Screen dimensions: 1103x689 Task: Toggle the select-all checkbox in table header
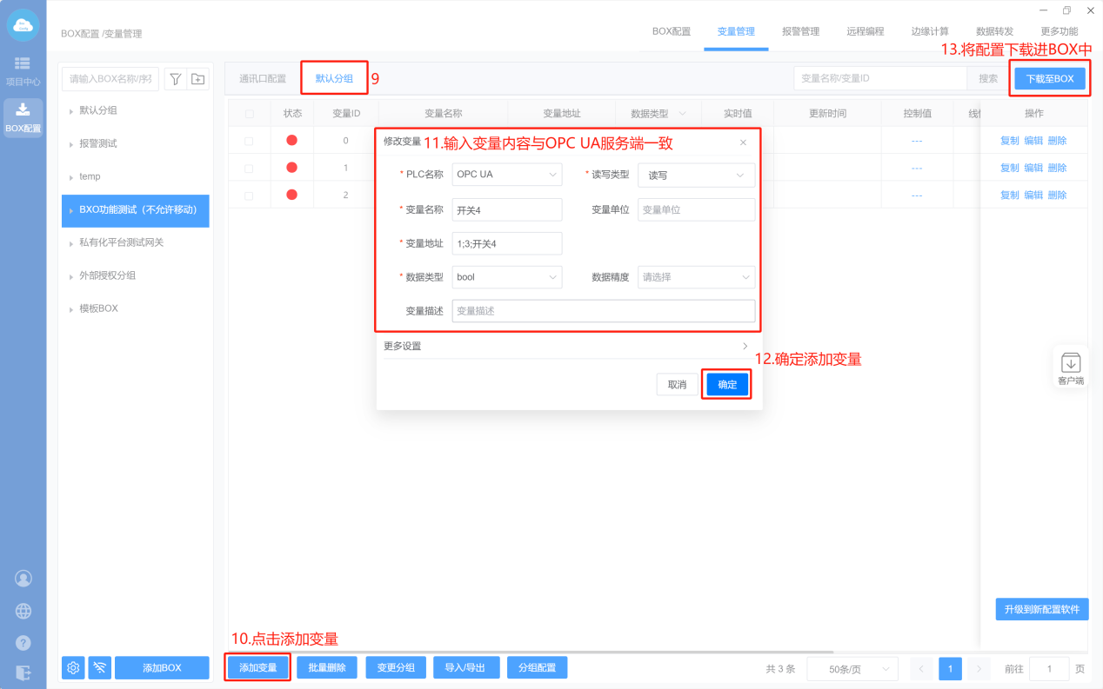pos(250,114)
